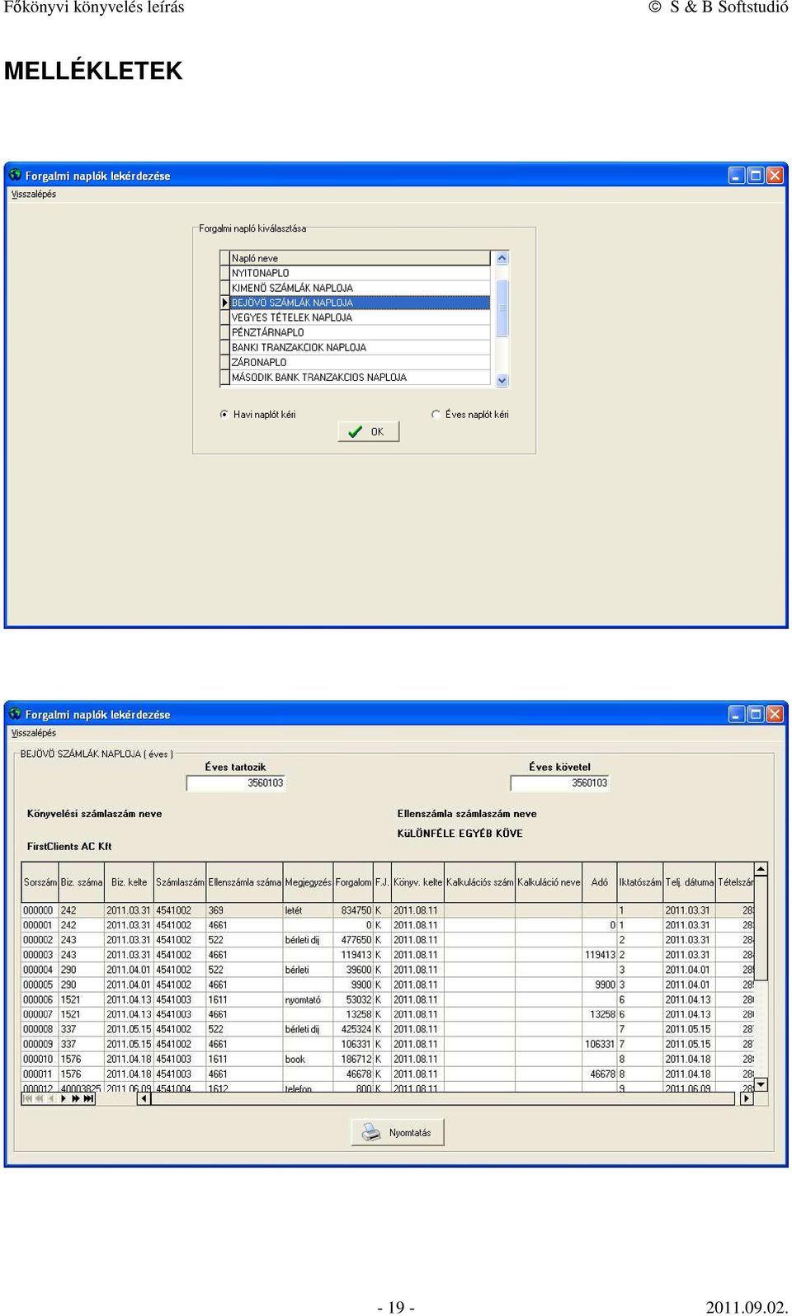Close the yearly journal grid window

[x=775, y=713]
